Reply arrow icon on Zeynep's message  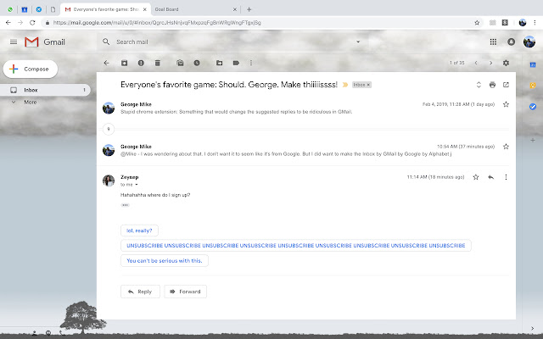pyautogui.click(x=490, y=177)
